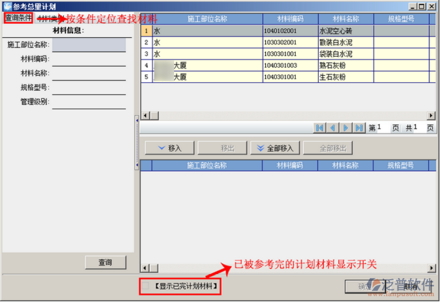Close the 参考总量计划 window
Viewport: 440px width, 303px height.
pyautogui.click(x=431, y=6)
